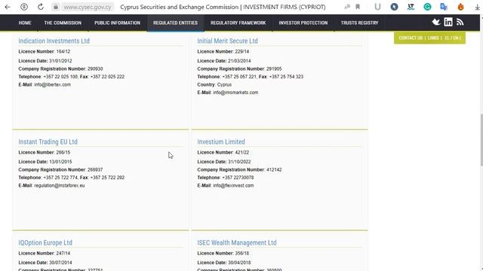Select licence number 164/12

click(63, 51)
